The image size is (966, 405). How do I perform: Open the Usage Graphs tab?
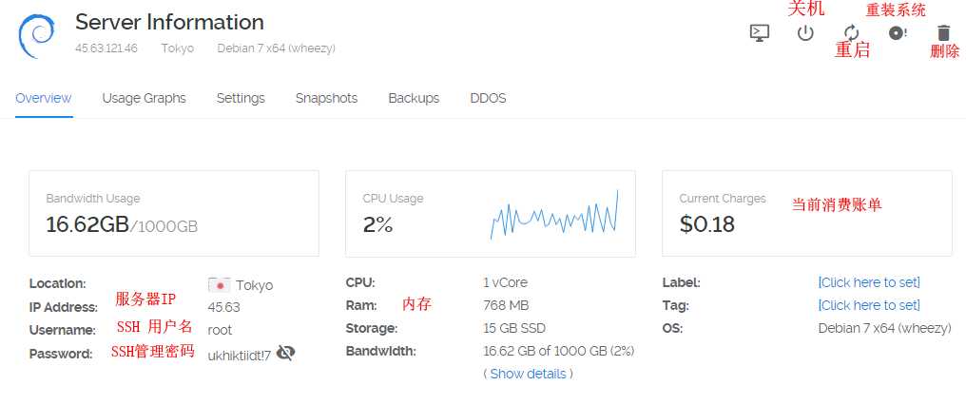(144, 98)
